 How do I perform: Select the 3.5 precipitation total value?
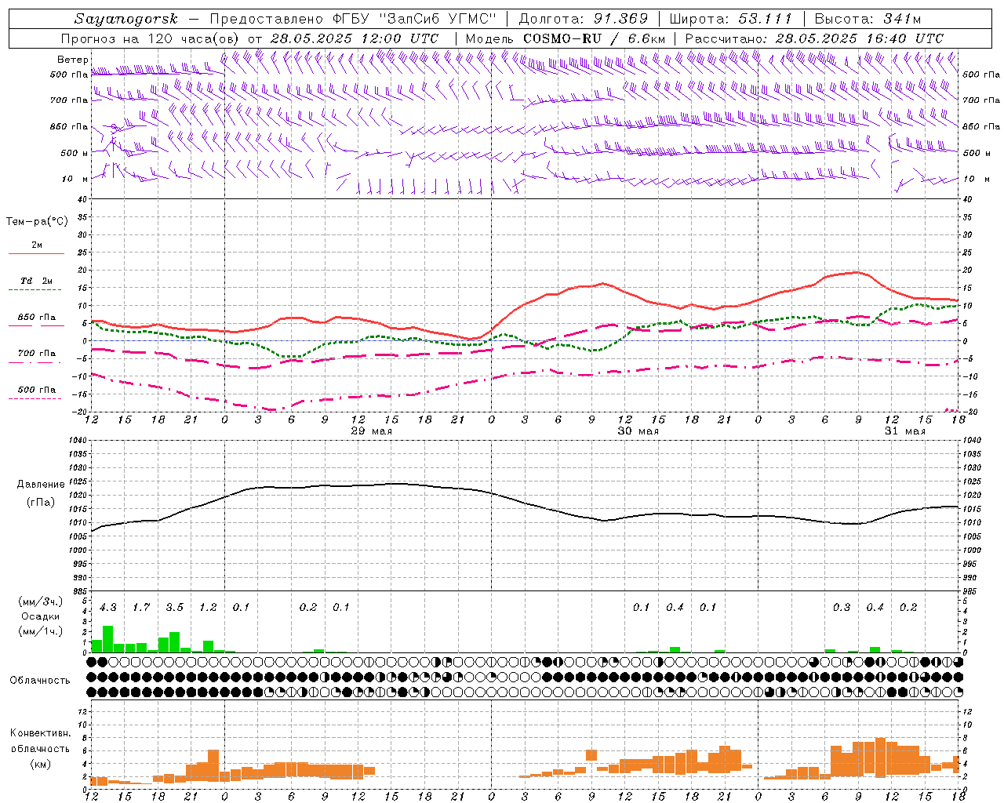click(x=174, y=608)
